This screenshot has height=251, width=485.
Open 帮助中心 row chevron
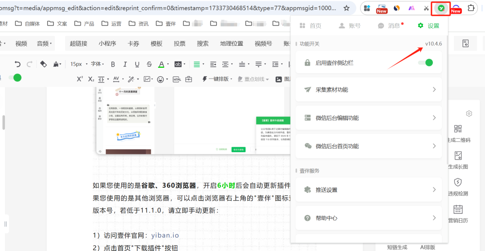click(434, 218)
